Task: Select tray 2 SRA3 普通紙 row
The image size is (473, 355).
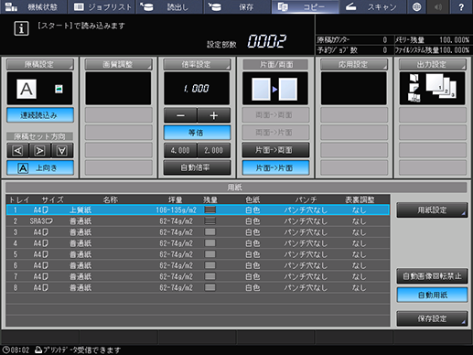Action: tap(198, 221)
